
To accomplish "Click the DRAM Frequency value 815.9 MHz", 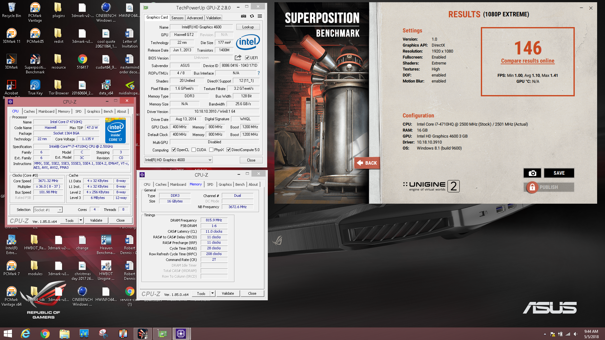I will click(x=214, y=220).
